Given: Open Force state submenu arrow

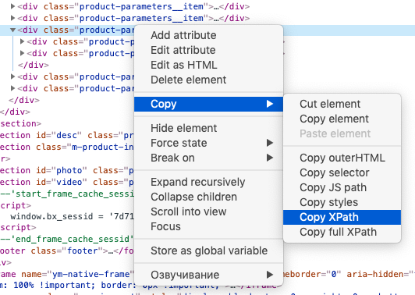Looking at the screenshot, I should (270, 143).
